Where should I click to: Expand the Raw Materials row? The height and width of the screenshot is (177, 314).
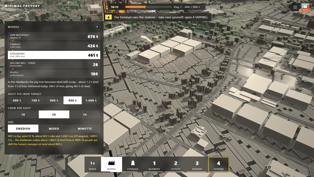pos(54,36)
